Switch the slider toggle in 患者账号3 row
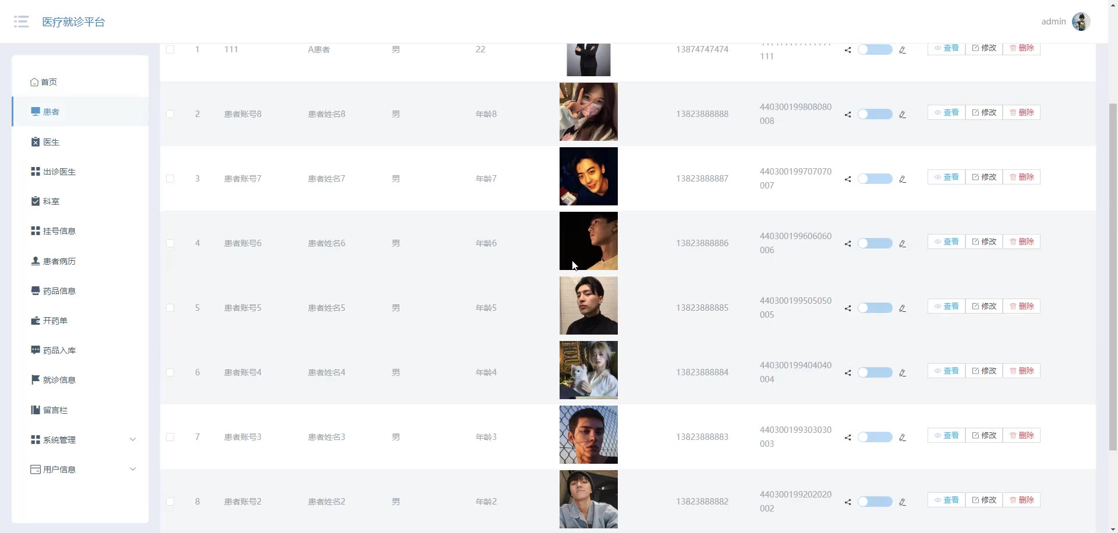This screenshot has width=1118, height=533. [x=875, y=437]
